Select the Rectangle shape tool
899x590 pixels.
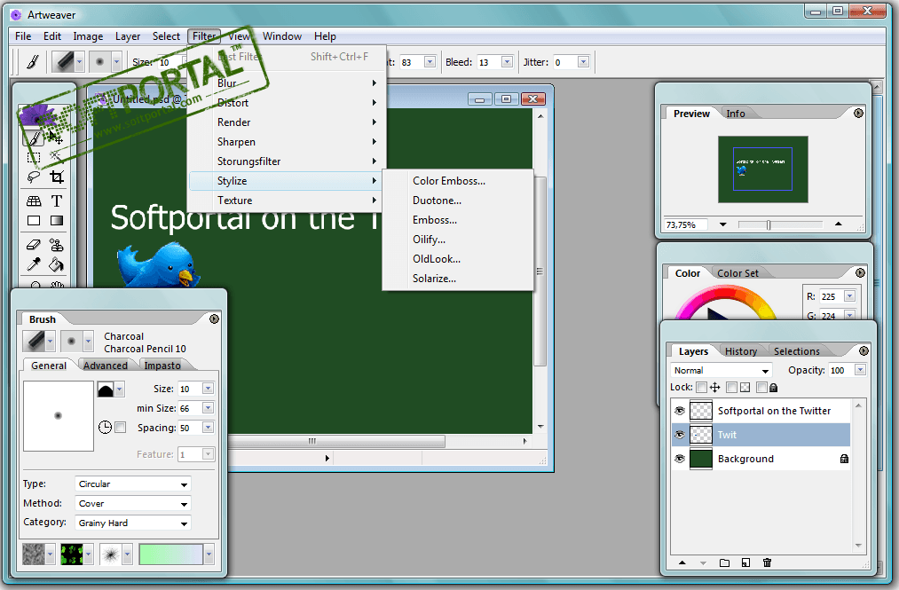(x=34, y=221)
